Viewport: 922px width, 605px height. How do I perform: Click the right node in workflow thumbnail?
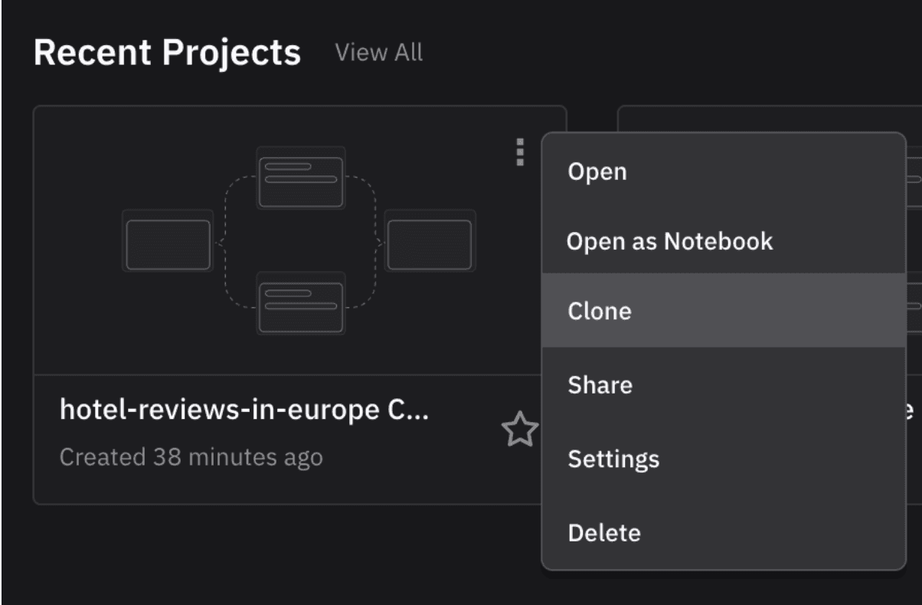coord(429,244)
